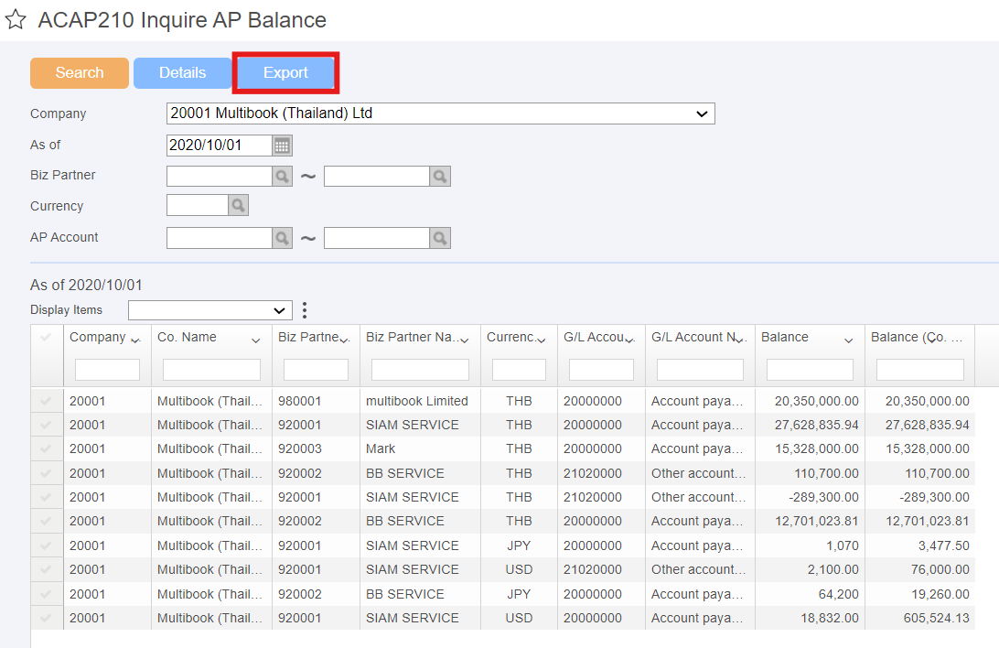Viewport: 999px width, 648px height.
Task: Check the row with balance 2,100.00
Action: tap(46, 569)
